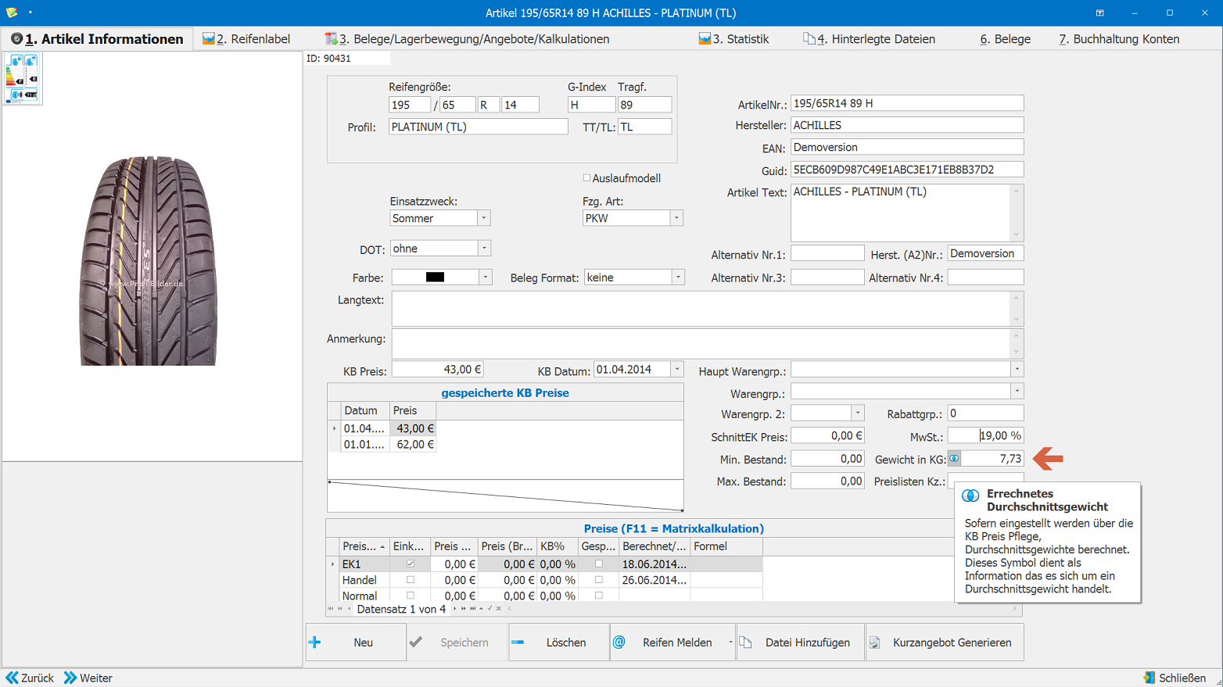Open the Warengrp. dropdown
Viewport: 1223px width, 687px height.
pos(1017,391)
